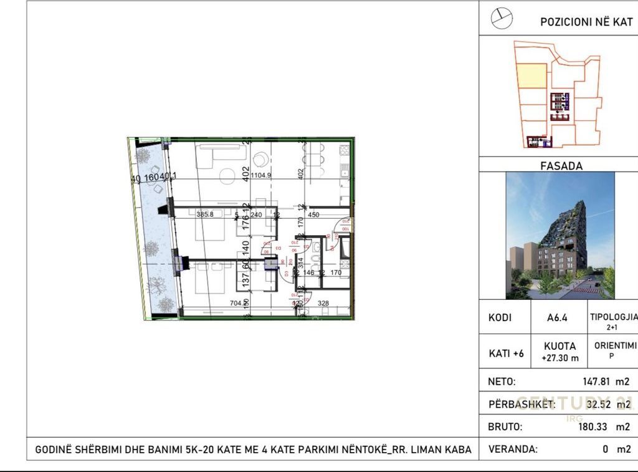The height and width of the screenshot is (472, 638).
Task: Click the apartment entrance door swing
Action: click(343, 226)
